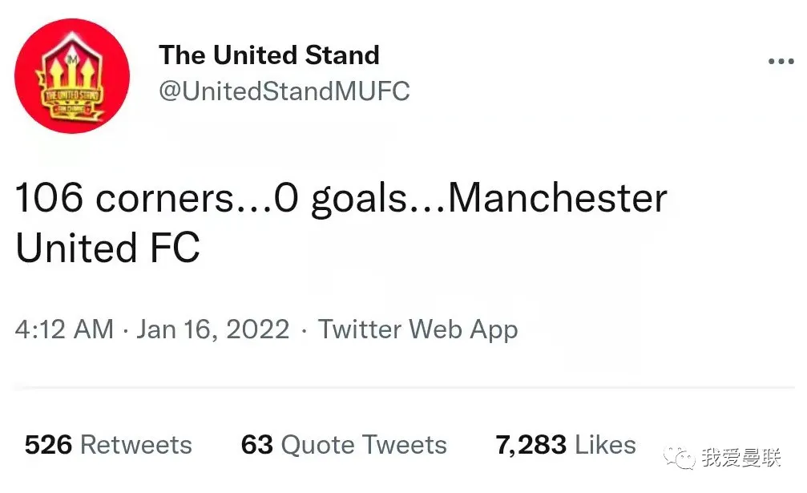Click the Jan 16, 2022 date
This screenshot has height=493, width=807.
(212, 329)
